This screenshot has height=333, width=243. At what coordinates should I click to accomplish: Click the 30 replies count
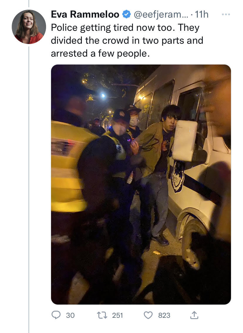click(70, 315)
